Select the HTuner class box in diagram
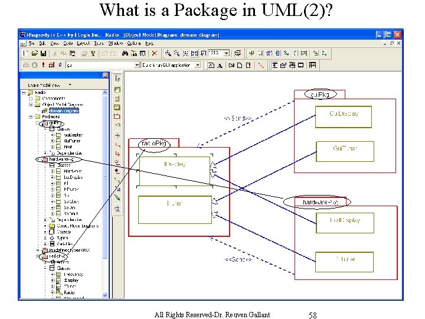Image resolution: width=425 pixels, height=319 pixels. (x=345, y=262)
